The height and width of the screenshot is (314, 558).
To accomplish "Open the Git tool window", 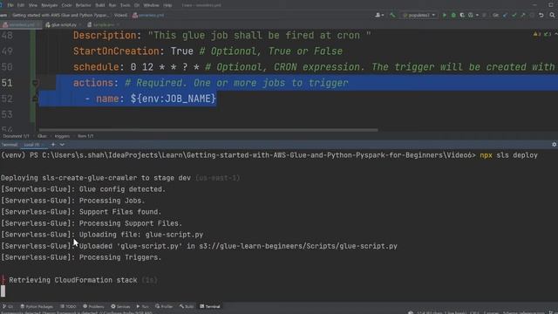I will tap(8, 306).
